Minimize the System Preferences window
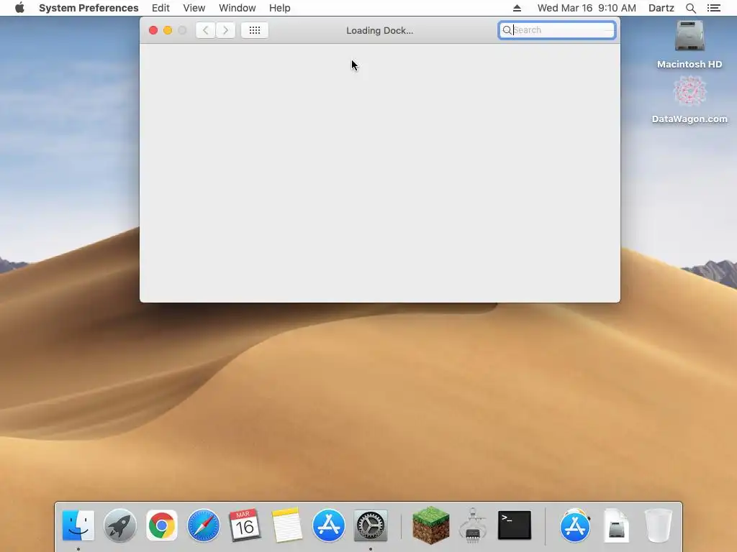Screen dimensions: 737x552 pos(168,30)
